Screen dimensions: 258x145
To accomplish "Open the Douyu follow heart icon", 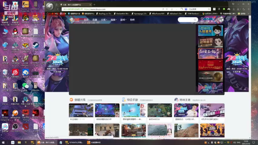I will click(202, 19).
